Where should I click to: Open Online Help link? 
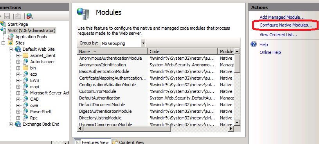[270, 52]
